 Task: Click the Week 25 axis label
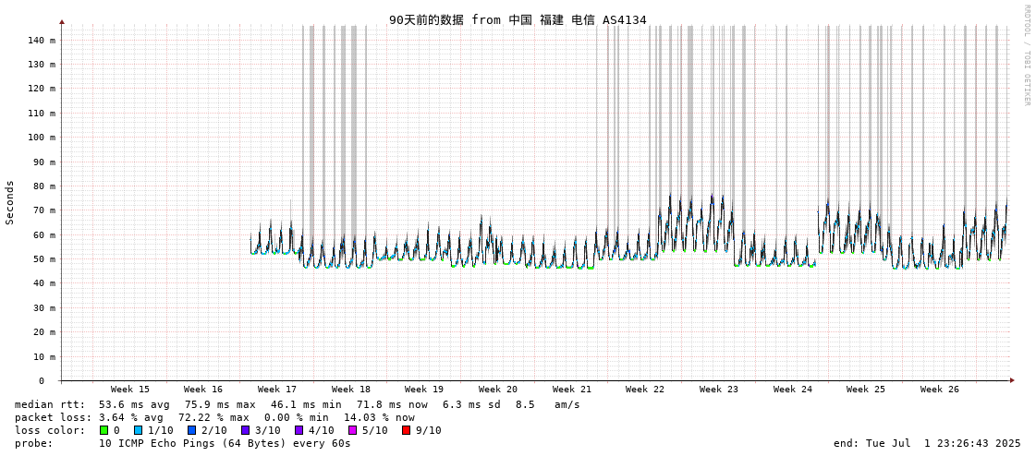click(866, 390)
